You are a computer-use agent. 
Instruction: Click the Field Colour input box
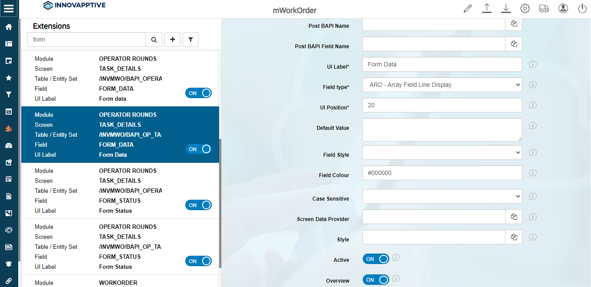coord(442,173)
